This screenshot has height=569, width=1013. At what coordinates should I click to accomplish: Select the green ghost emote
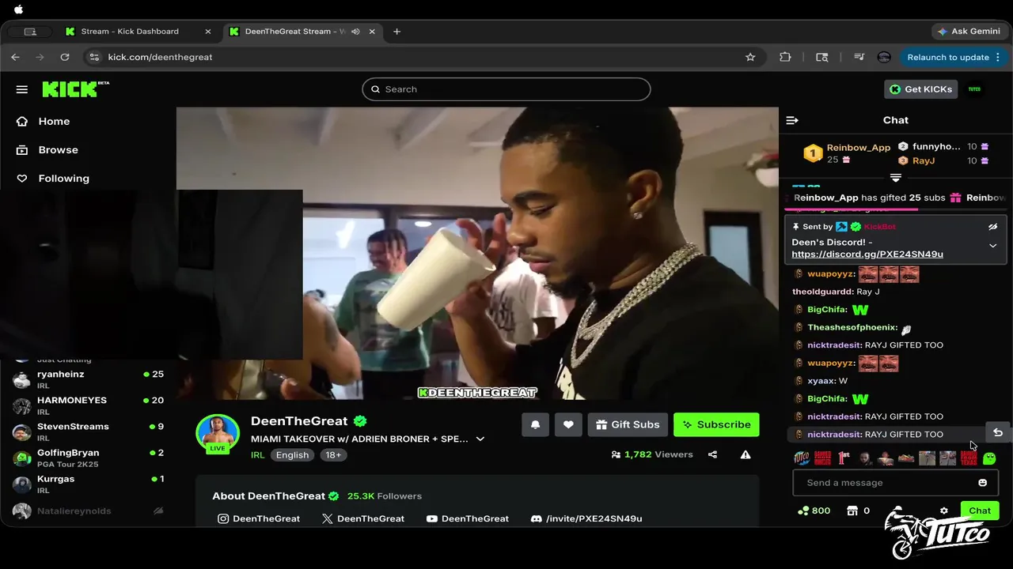tap(989, 458)
